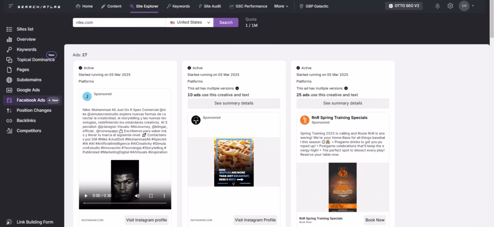Image resolution: width=494 pixels, height=227 pixels.
Task: Open the DR user account dropdown
Action: pos(467,6)
